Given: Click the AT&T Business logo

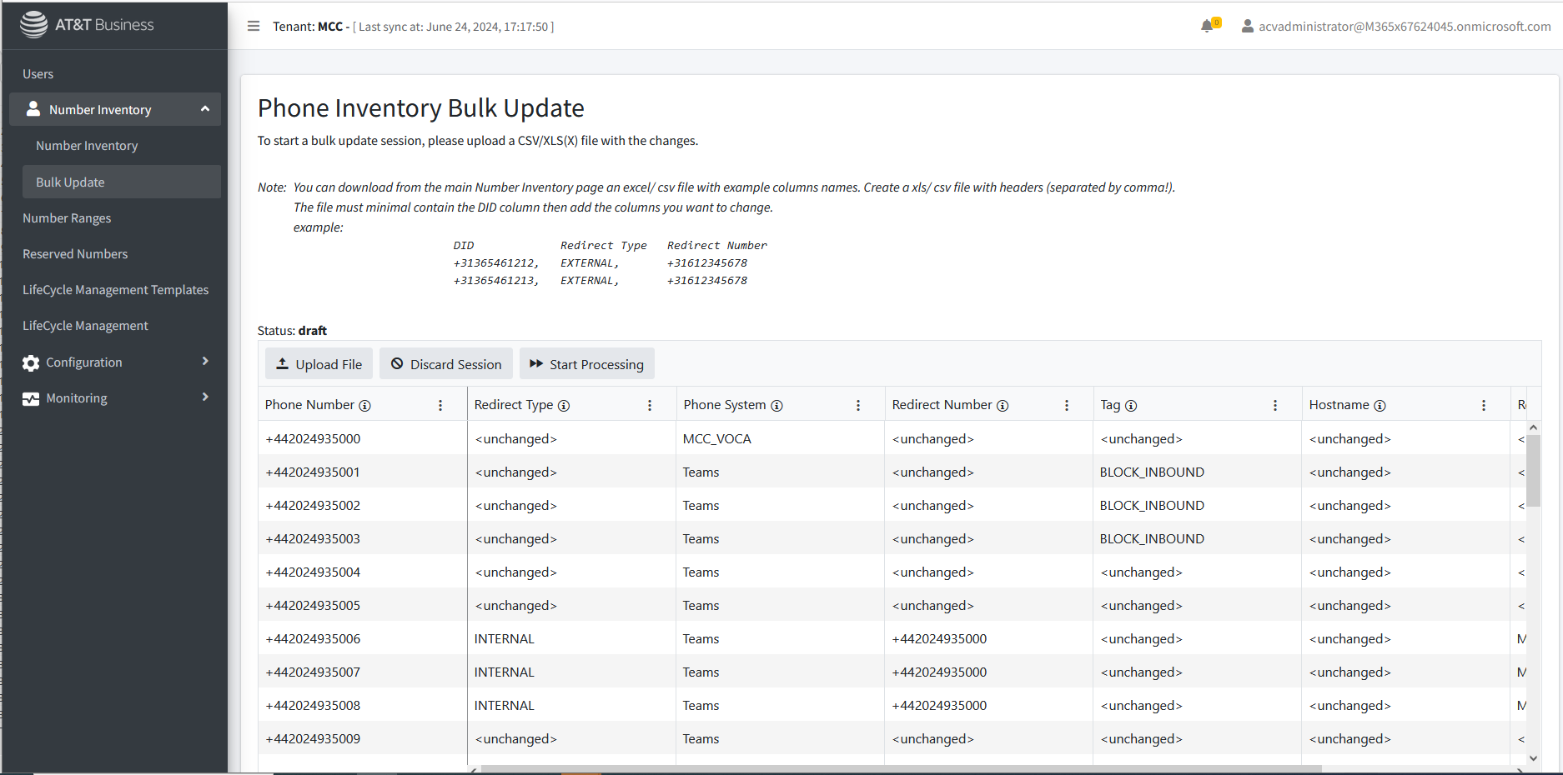Looking at the screenshot, I should pyautogui.click(x=88, y=25).
